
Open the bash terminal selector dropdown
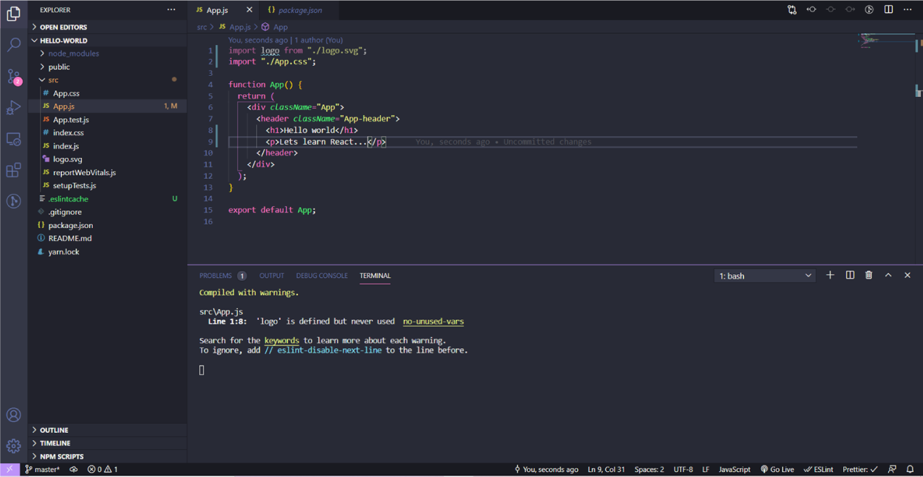[765, 276]
